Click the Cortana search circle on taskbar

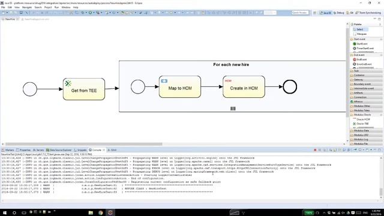[x=14, y=212]
